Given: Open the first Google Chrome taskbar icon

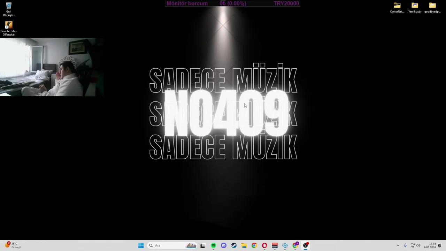Looking at the screenshot, I should click(254, 245).
